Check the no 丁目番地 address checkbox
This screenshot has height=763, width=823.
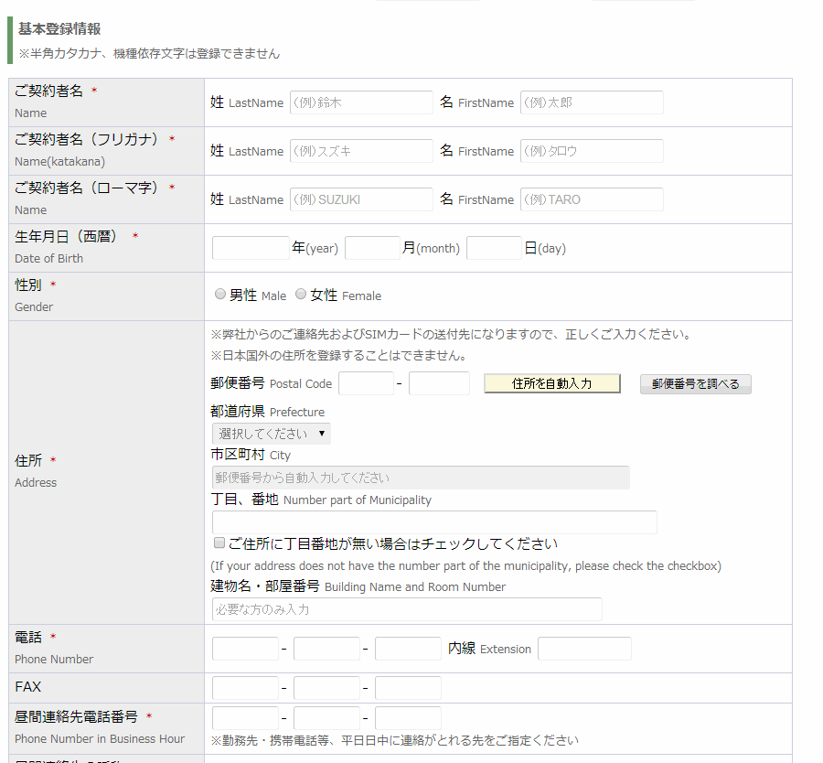coord(219,543)
